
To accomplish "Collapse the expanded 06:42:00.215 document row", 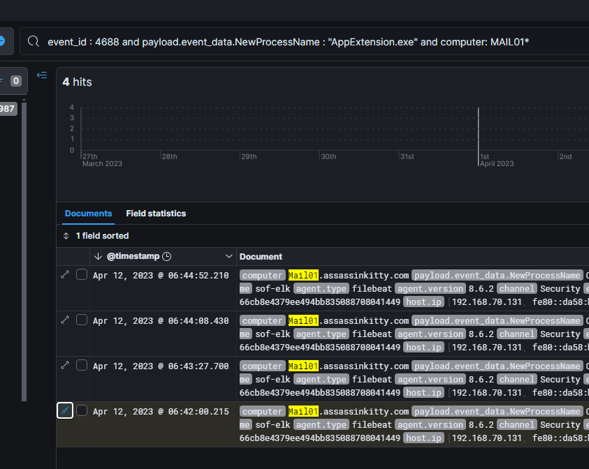I will (x=65, y=411).
